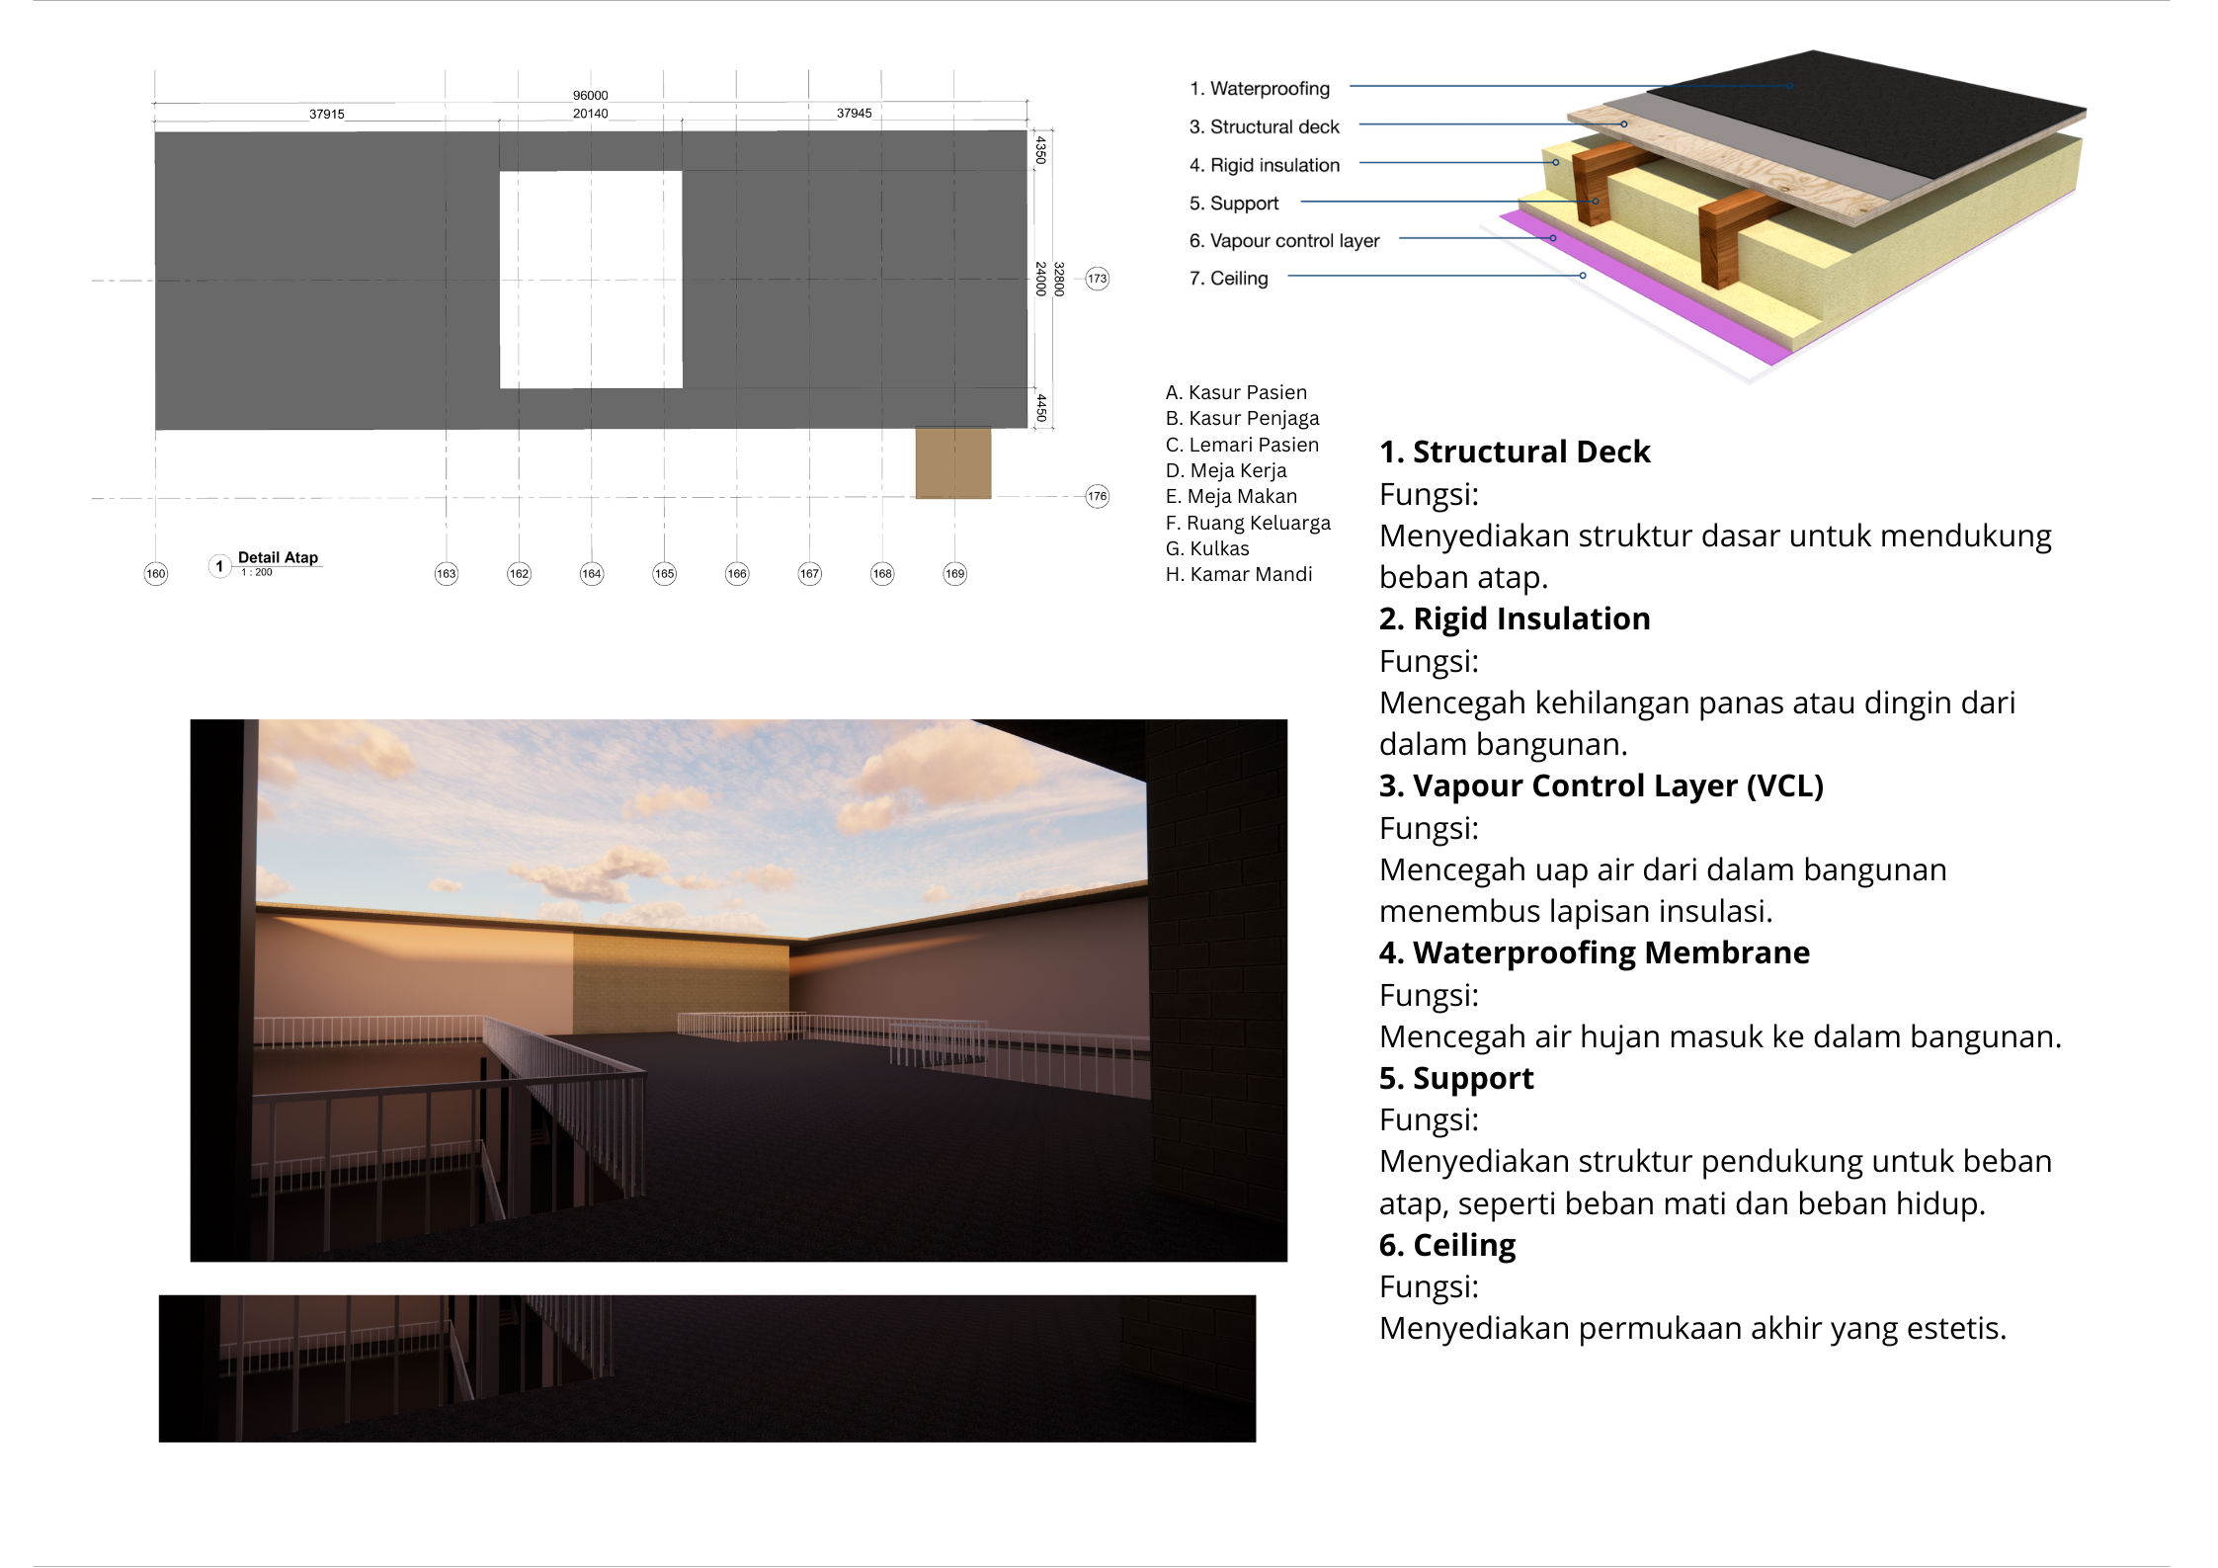Viewport: 2218px width, 1568px height.
Task: Click the 24000 vertical dimension text
Action: (1040, 279)
